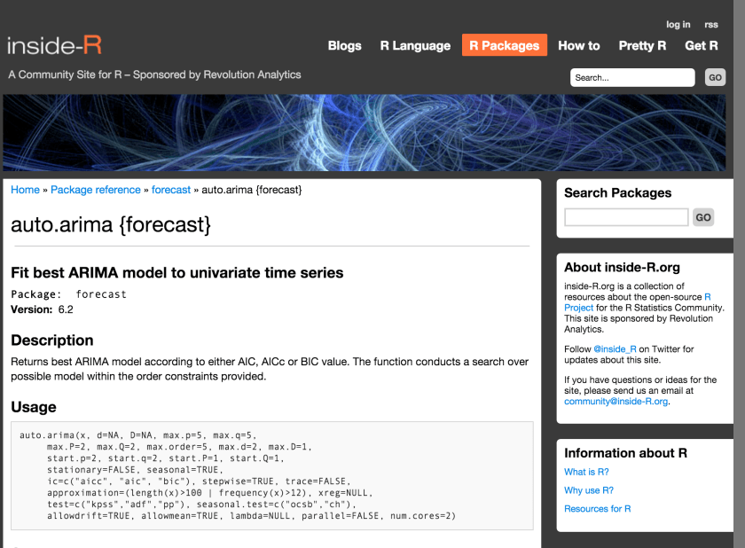Click the Home breadcrumb link

[x=25, y=190]
